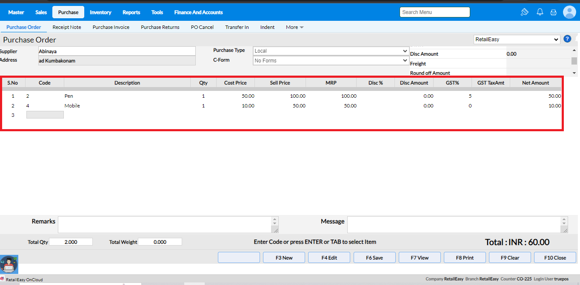Open the user profile avatar
The width and height of the screenshot is (580, 285).
click(x=569, y=12)
